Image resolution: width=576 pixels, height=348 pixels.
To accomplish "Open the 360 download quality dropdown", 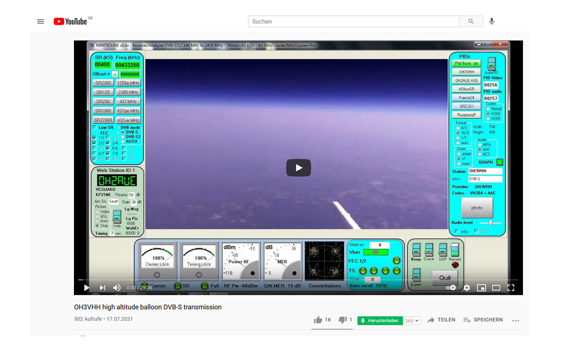I will 412,321.
